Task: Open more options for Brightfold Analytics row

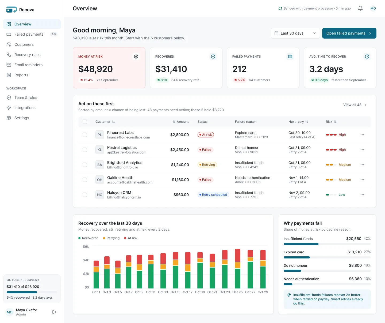Action: (x=362, y=165)
